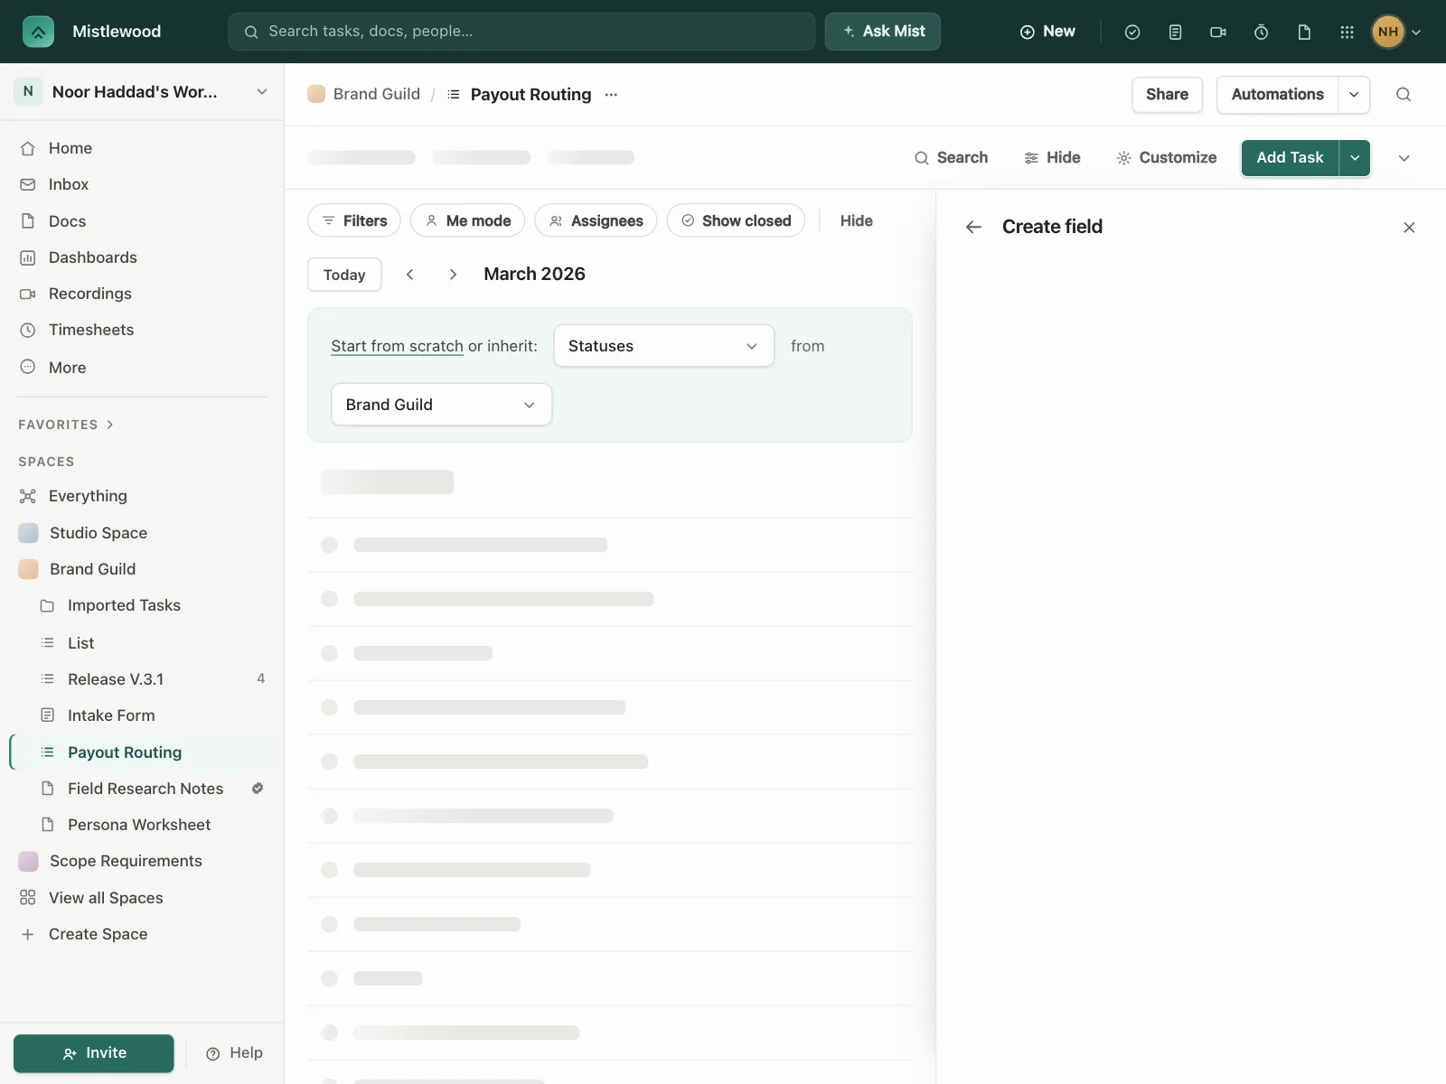Go back using the Create field arrow
The height and width of the screenshot is (1084, 1446).
tap(973, 227)
